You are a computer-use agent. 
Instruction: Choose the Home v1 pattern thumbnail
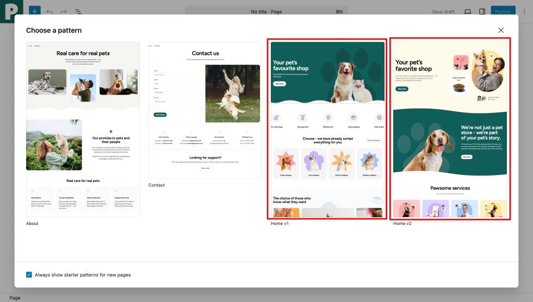pyautogui.click(x=327, y=130)
